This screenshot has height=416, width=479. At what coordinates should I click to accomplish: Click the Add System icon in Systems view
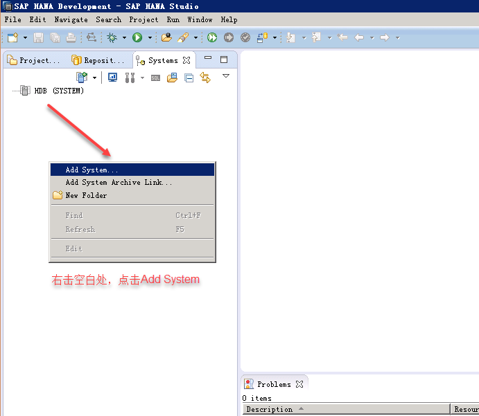[x=82, y=78]
